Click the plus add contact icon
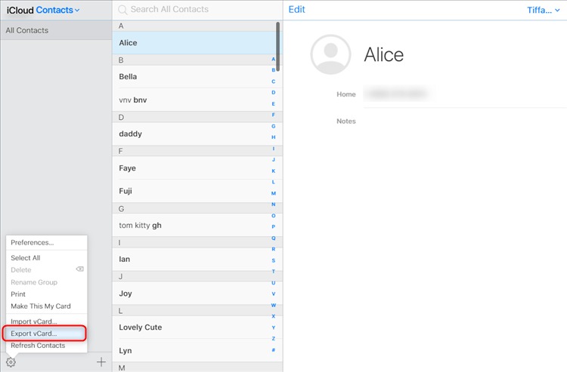Screen dimensions: 567x372 101,362
